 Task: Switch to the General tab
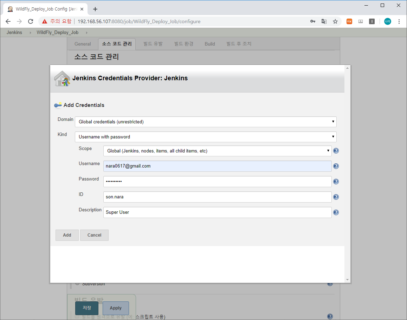point(83,44)
